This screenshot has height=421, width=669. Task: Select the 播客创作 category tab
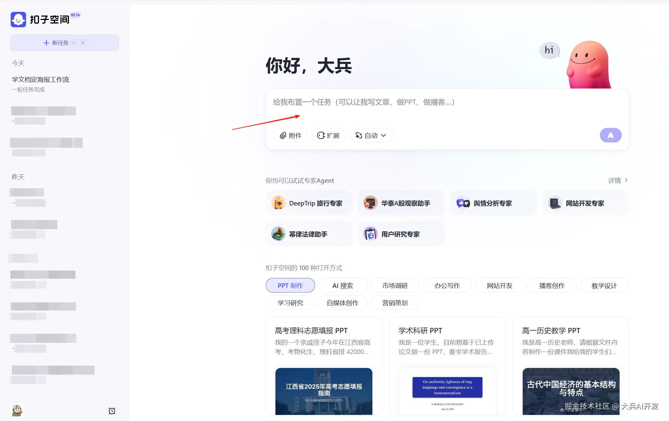[x=552, y=286]
